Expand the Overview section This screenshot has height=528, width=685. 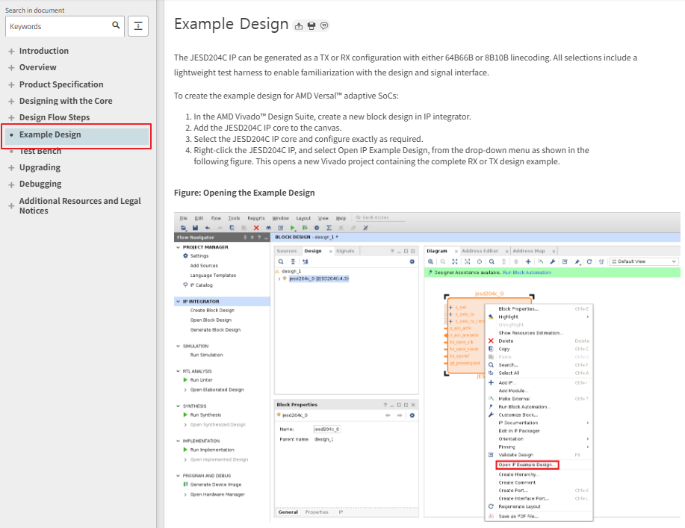pyautogui.click(x=11, y=68)
